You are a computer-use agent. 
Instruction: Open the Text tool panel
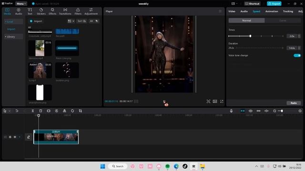tap(30, 11)
